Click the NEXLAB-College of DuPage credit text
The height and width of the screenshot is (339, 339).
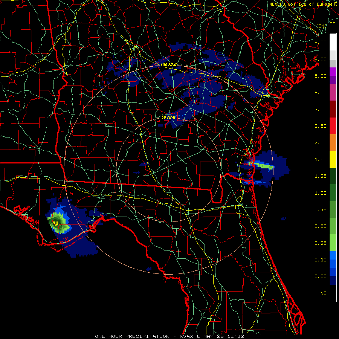click(x=301, y=4)
